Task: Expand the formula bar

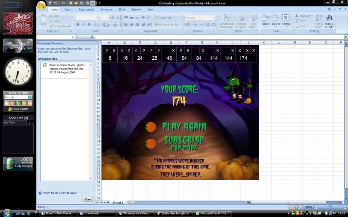Action: 346,37
